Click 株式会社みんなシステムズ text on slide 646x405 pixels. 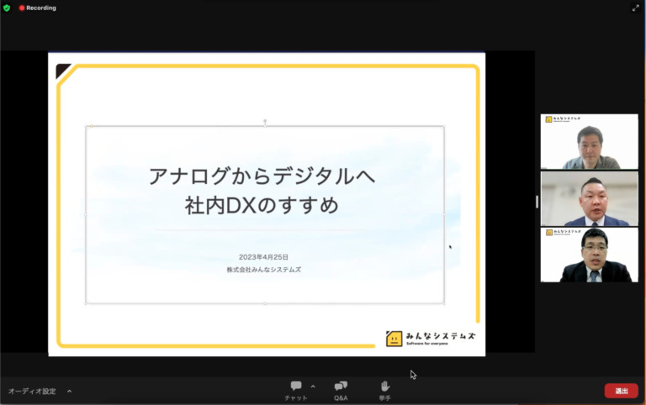263,270
